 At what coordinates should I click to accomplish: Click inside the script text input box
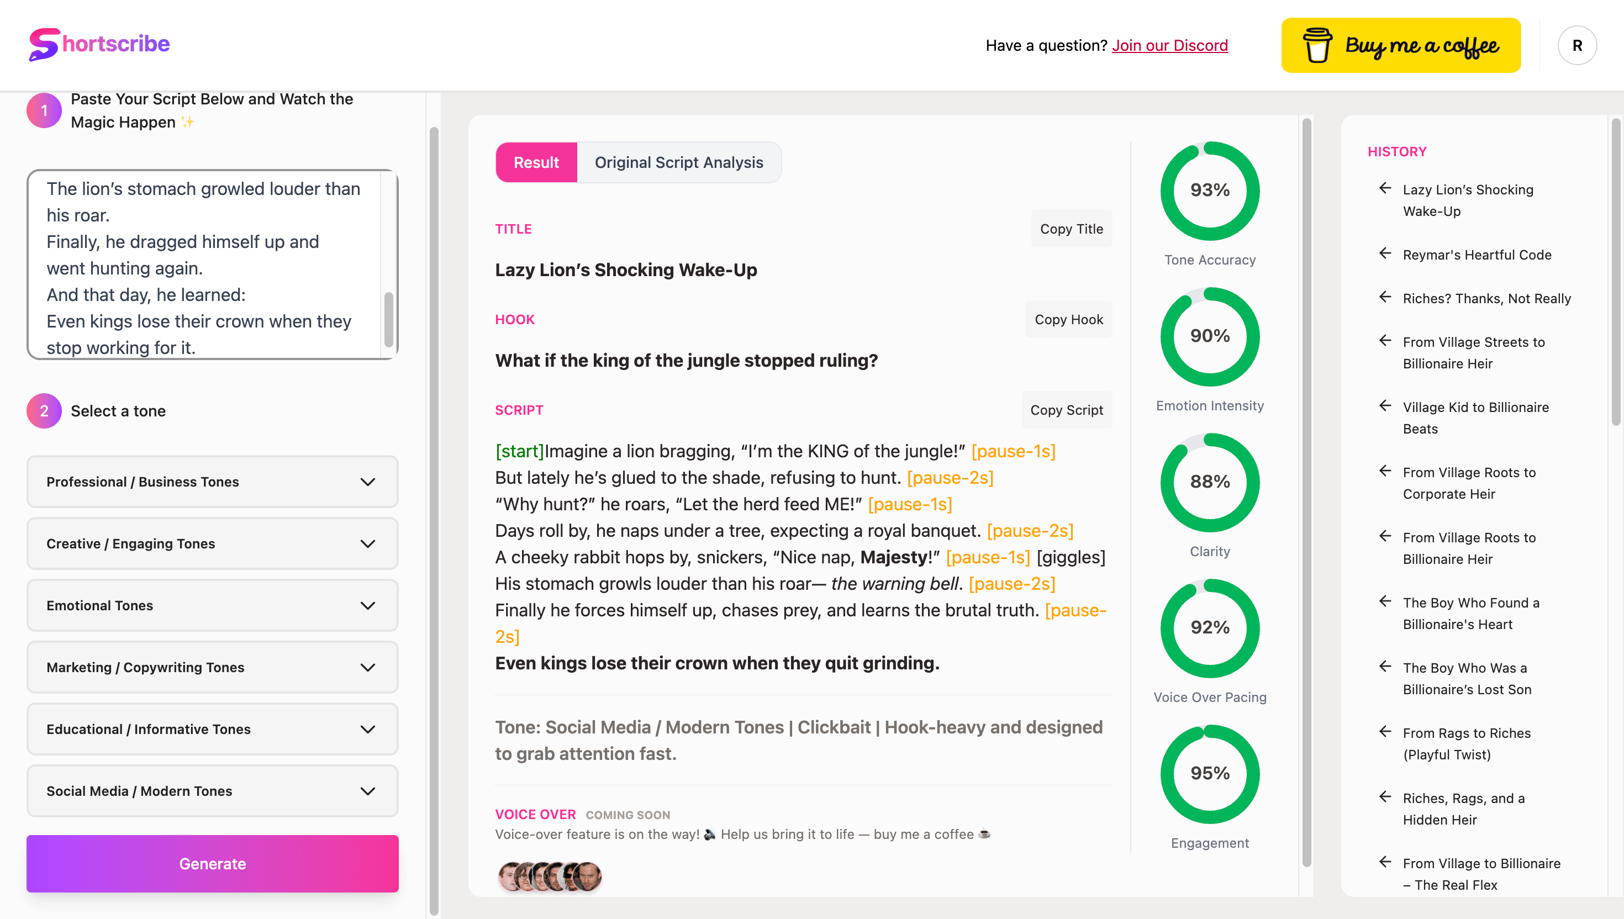(202, 265)
